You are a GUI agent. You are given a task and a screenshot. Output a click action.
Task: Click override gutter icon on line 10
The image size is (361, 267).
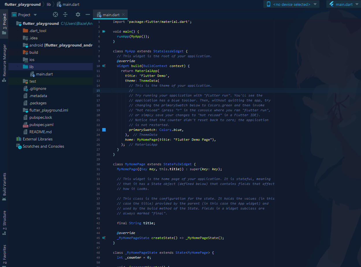(x=104, y=66)
